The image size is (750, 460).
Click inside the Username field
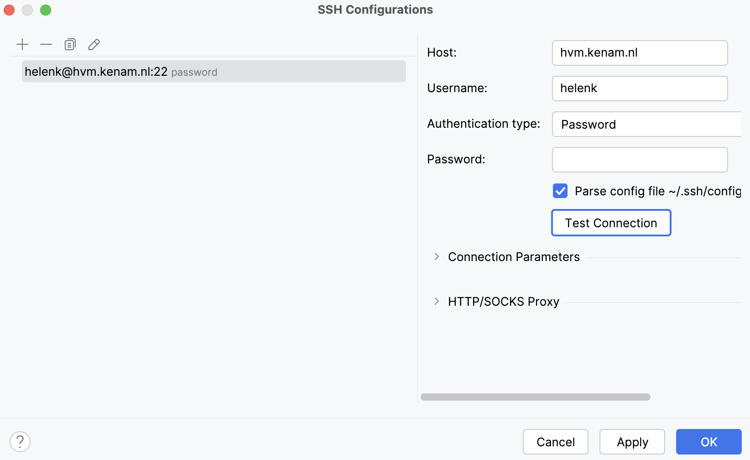[x=639, y=88]
